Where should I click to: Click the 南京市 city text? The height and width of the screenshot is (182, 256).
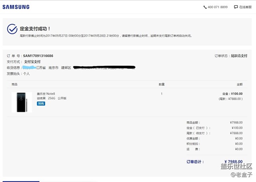coord(54,68)
